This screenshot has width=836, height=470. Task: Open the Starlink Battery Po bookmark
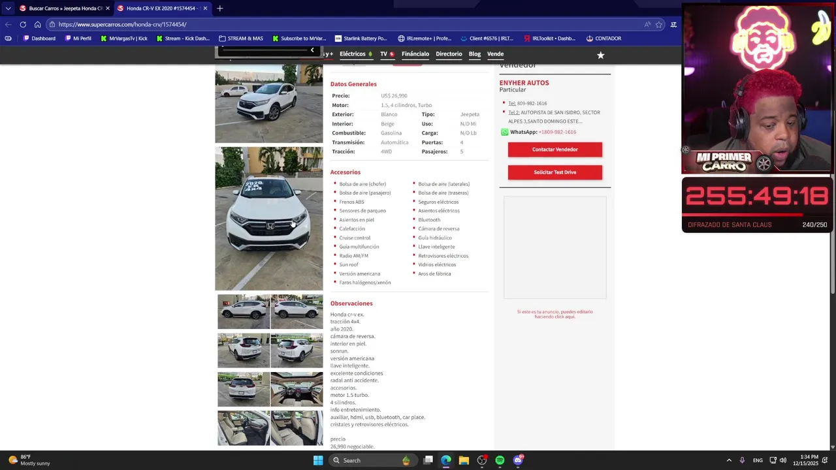pyautogui.click(x=361, y=39)
